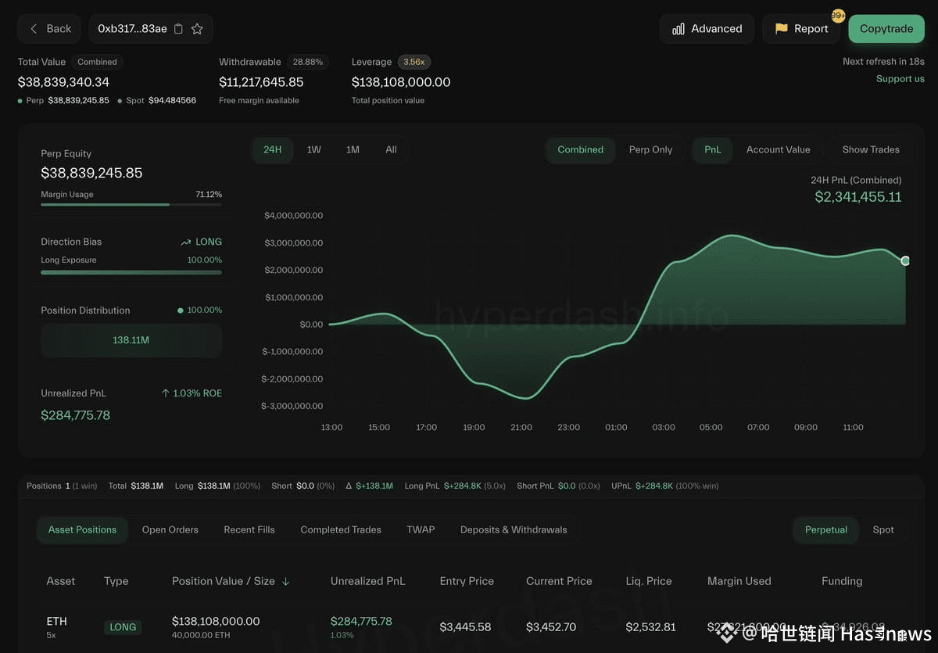Open the Open Orders tab
This screenshot has height=653, width=938.
170,529
